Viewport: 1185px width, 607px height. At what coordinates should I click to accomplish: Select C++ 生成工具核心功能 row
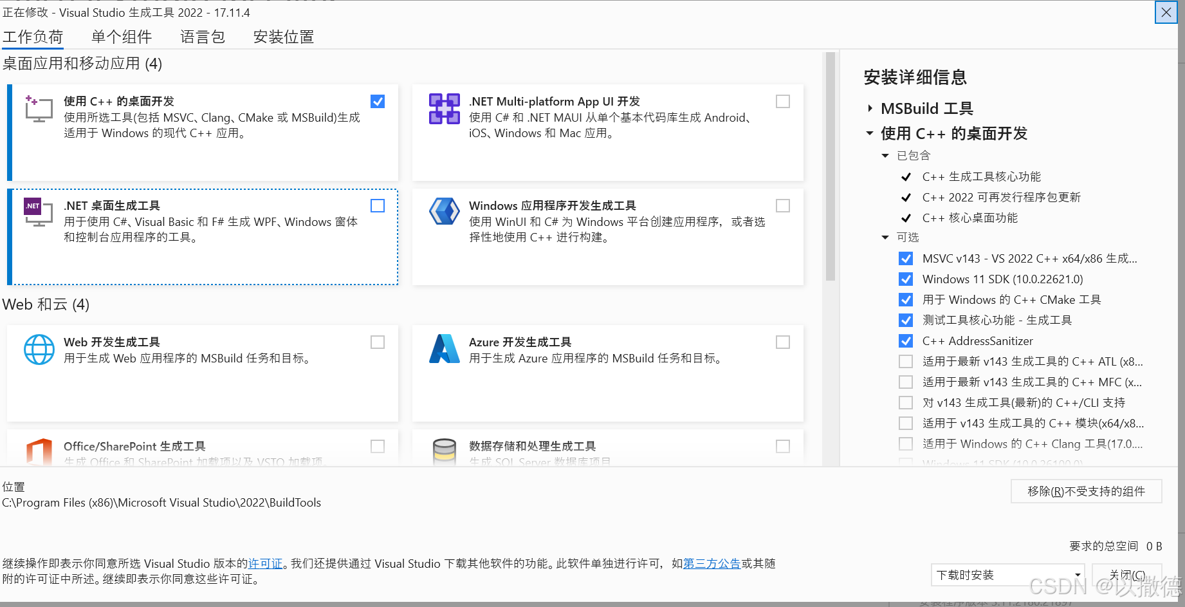[981, 177]
